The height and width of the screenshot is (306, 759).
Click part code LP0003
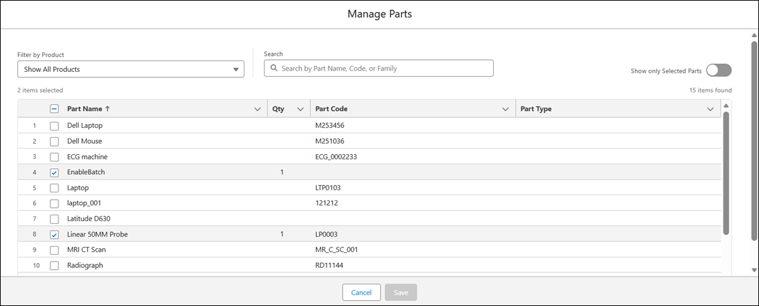(326, 234)
